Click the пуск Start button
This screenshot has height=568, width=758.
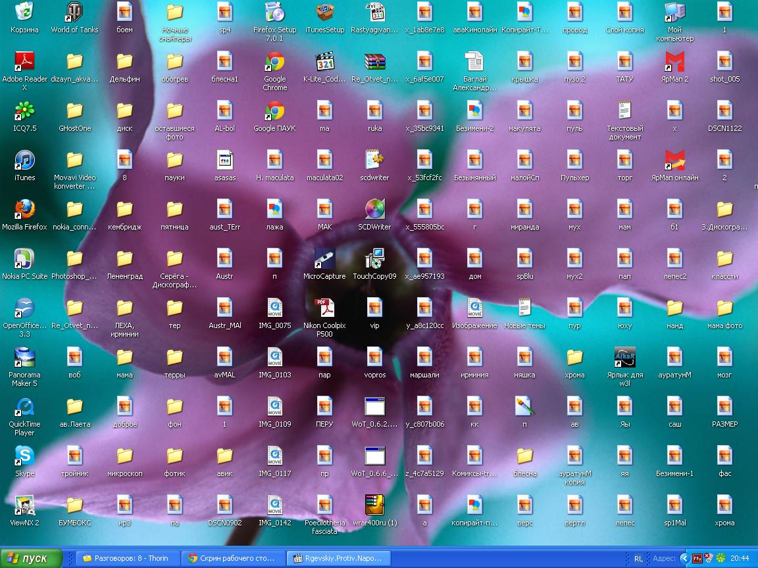(31, 558)
